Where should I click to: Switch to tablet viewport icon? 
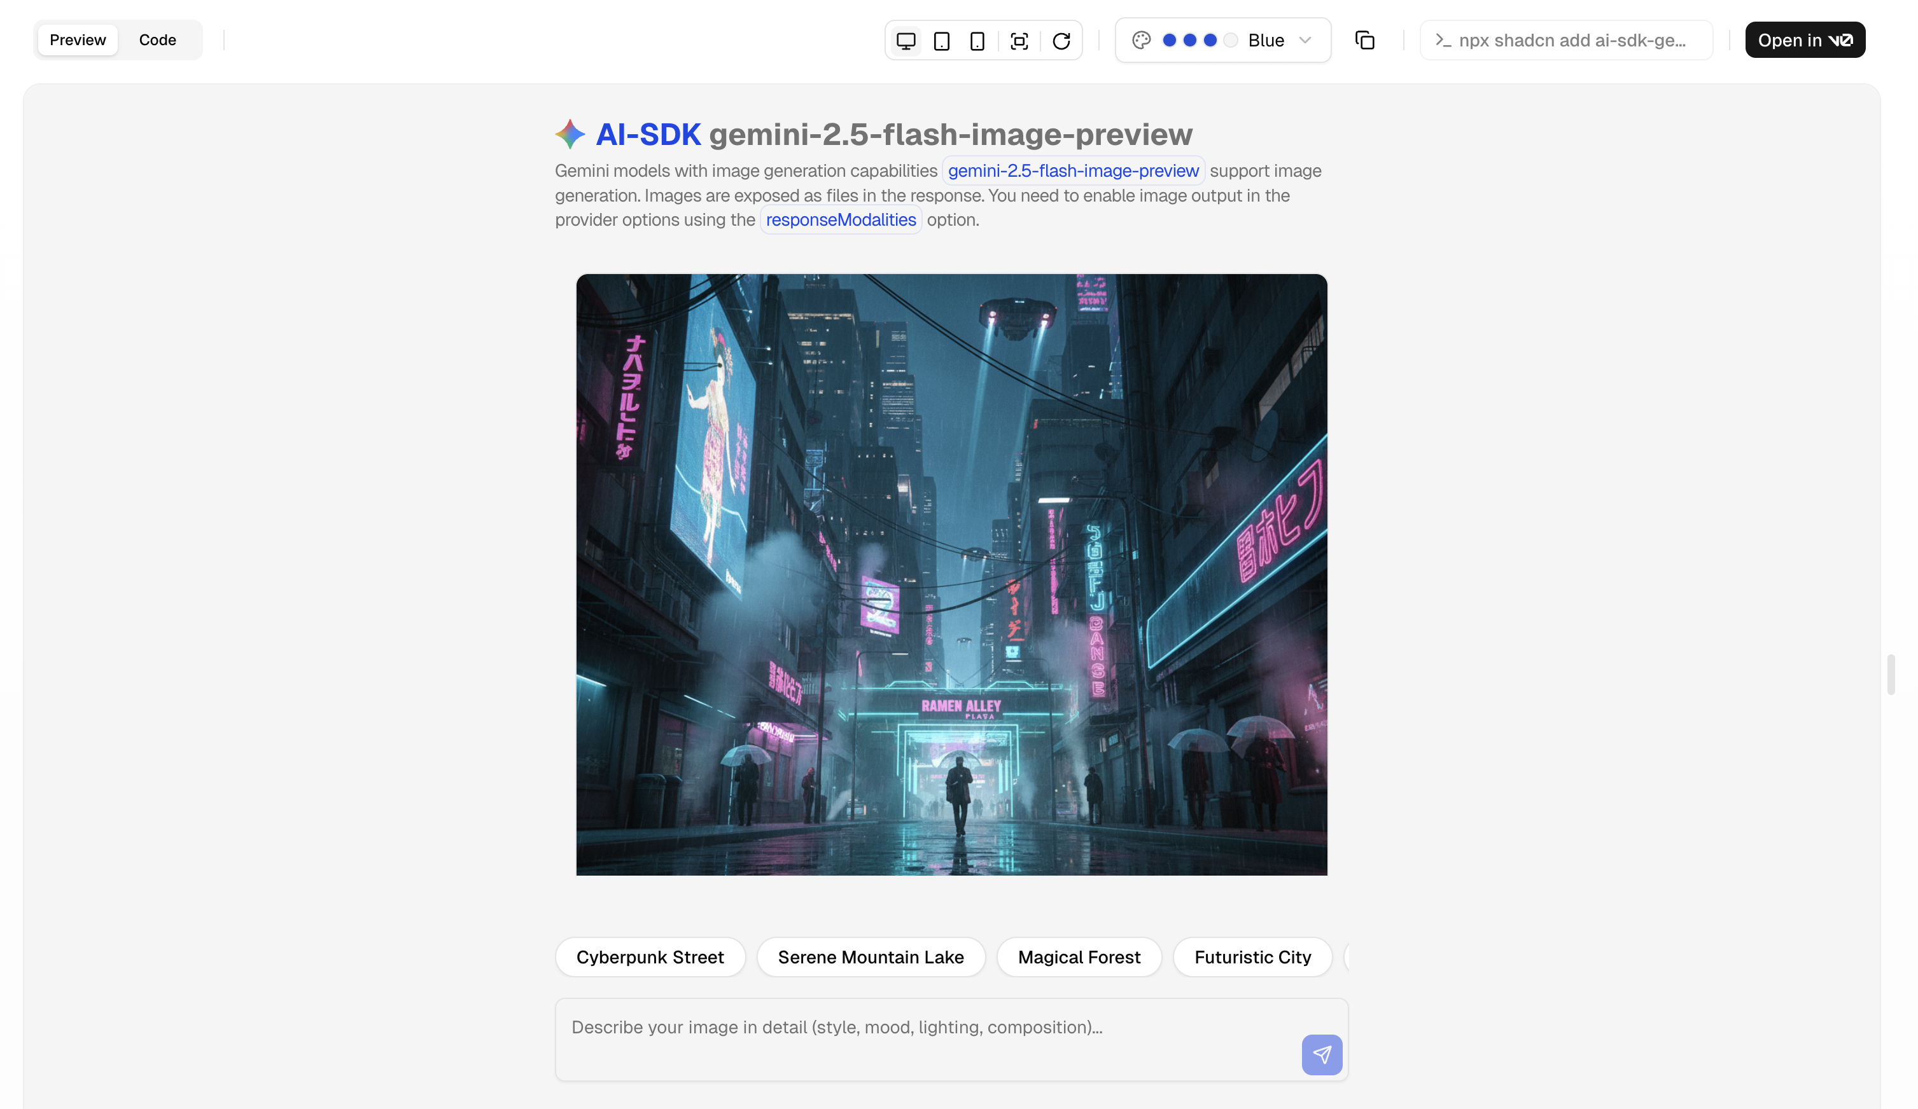click(941, 40)
